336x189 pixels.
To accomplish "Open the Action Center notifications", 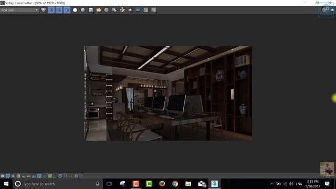I will click(x=327, y=184).
